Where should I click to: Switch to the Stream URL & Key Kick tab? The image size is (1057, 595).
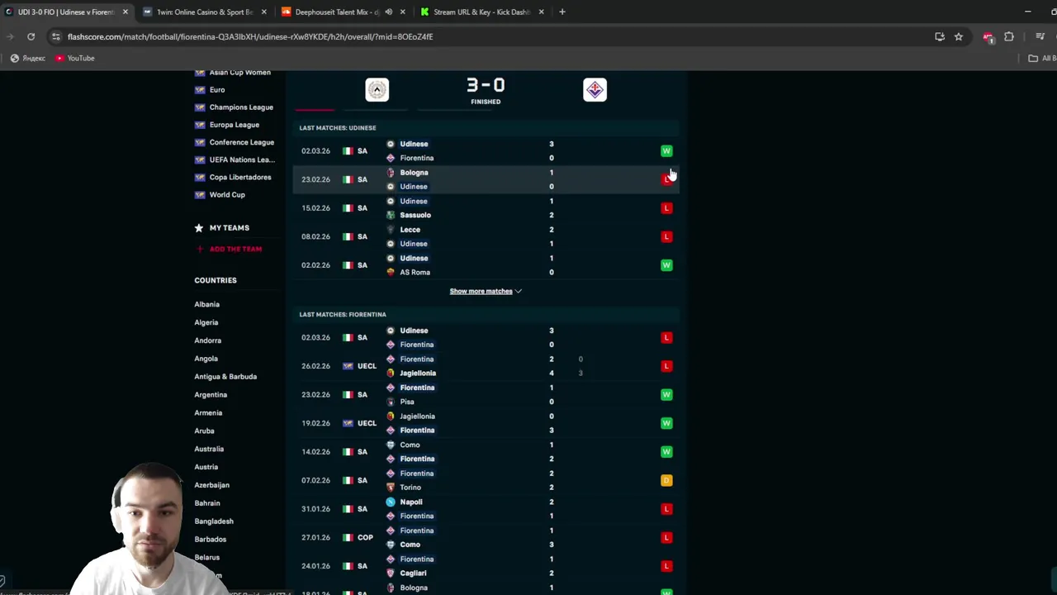(481, 12)
